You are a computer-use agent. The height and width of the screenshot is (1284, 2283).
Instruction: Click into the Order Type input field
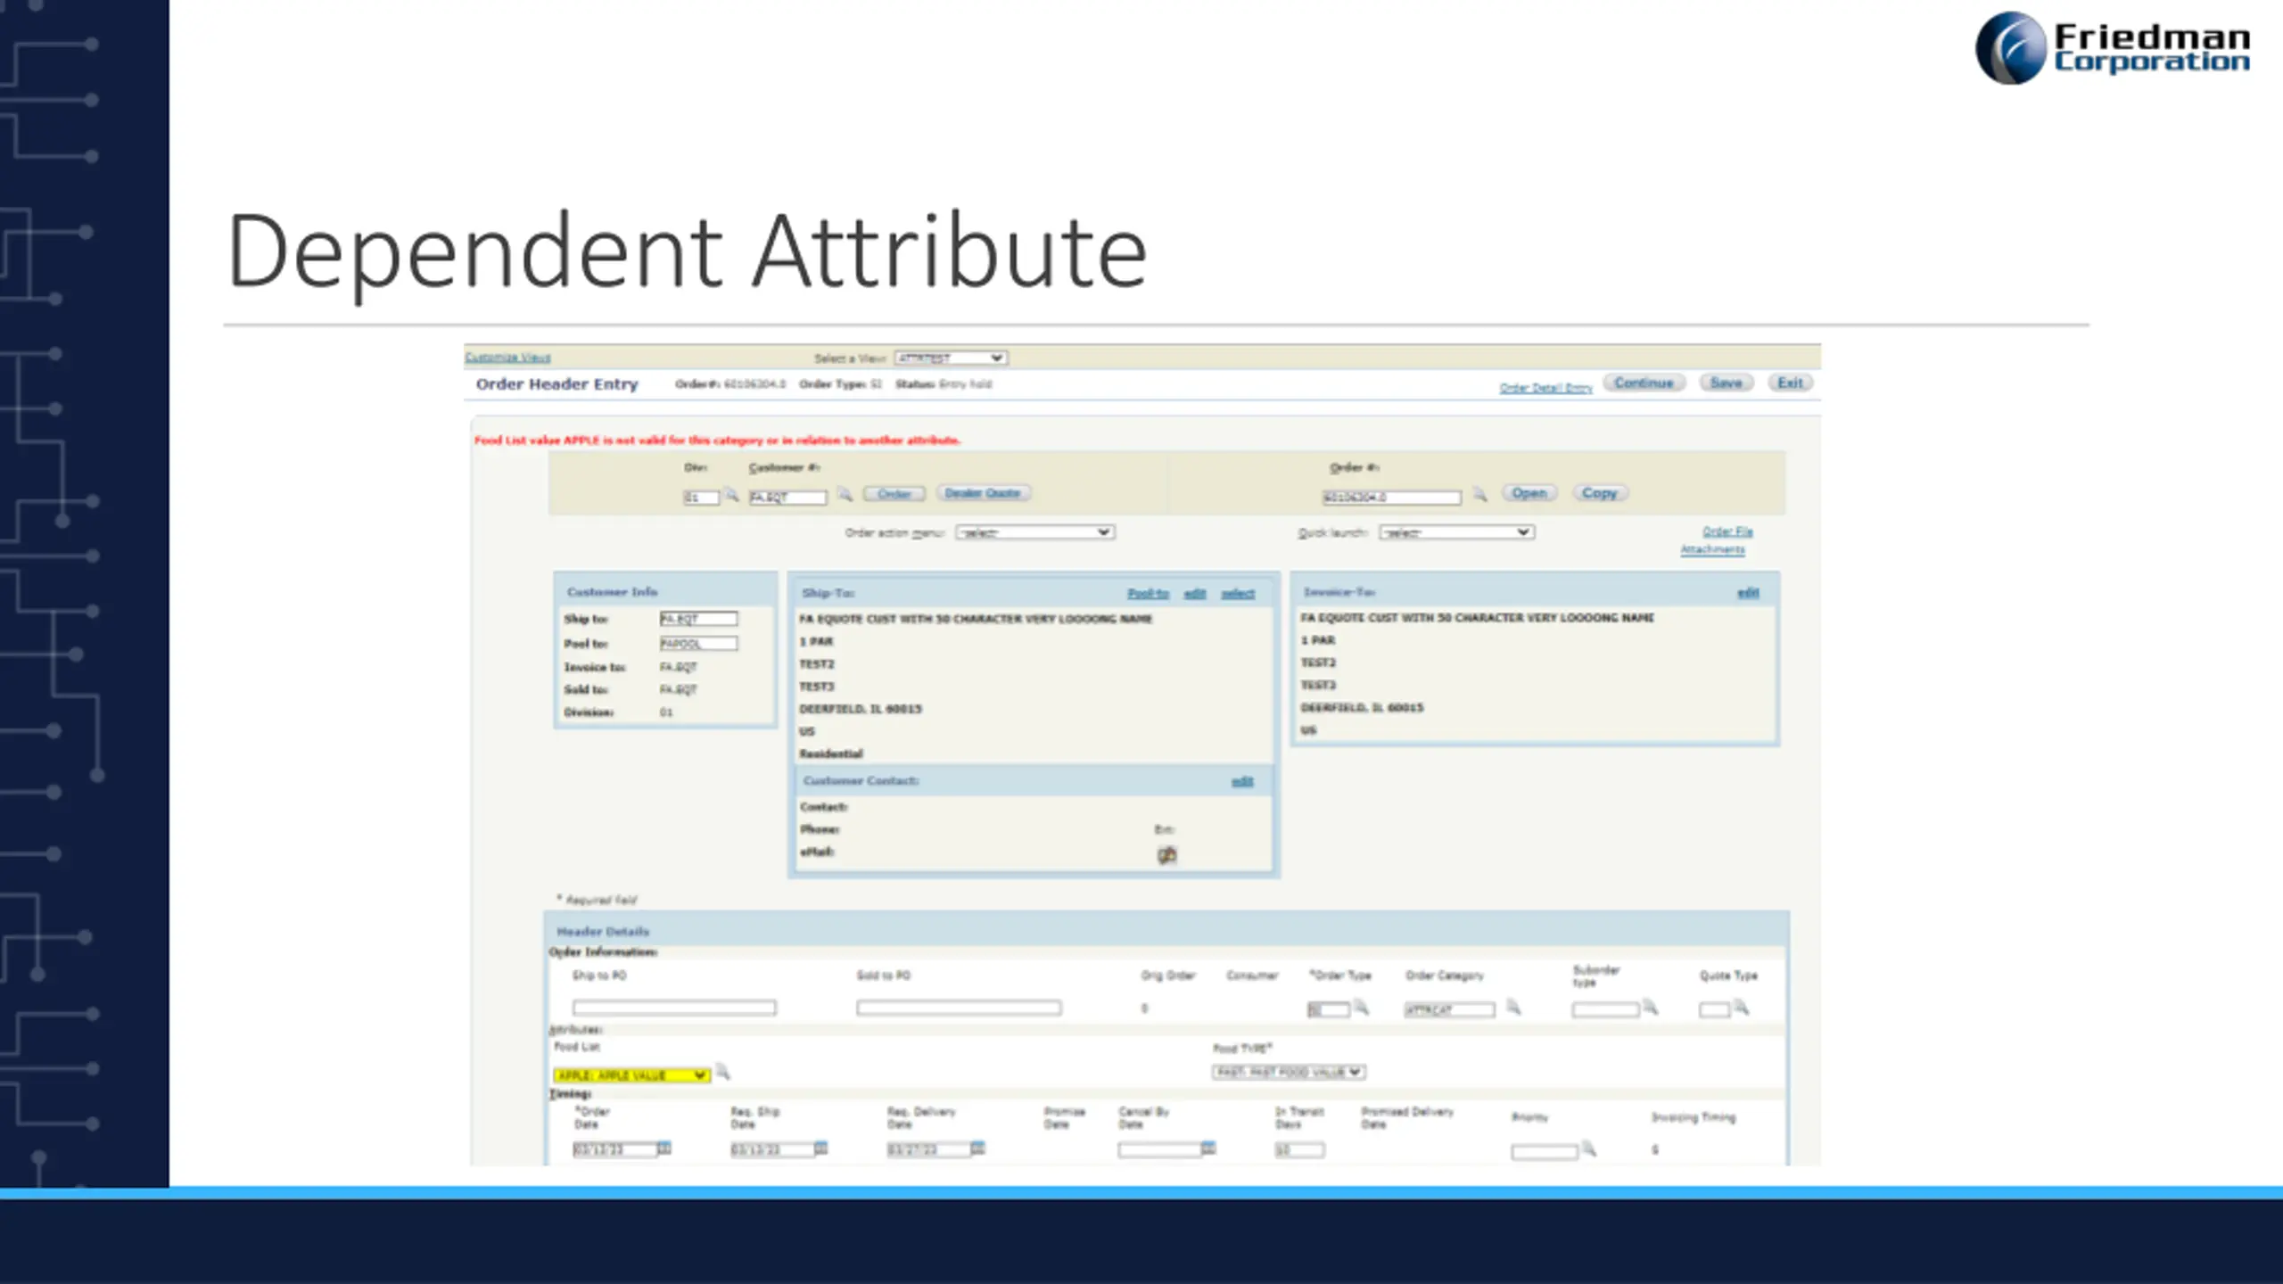(x=1328, y=1010)
